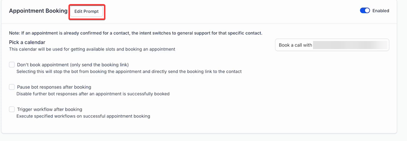Click the note about already confirmed appointments

coord(136,33)
